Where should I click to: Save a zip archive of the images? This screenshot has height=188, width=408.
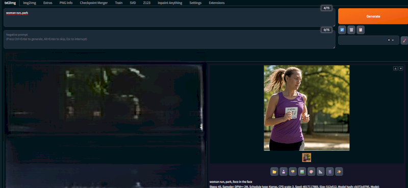(x=293, y=172)
